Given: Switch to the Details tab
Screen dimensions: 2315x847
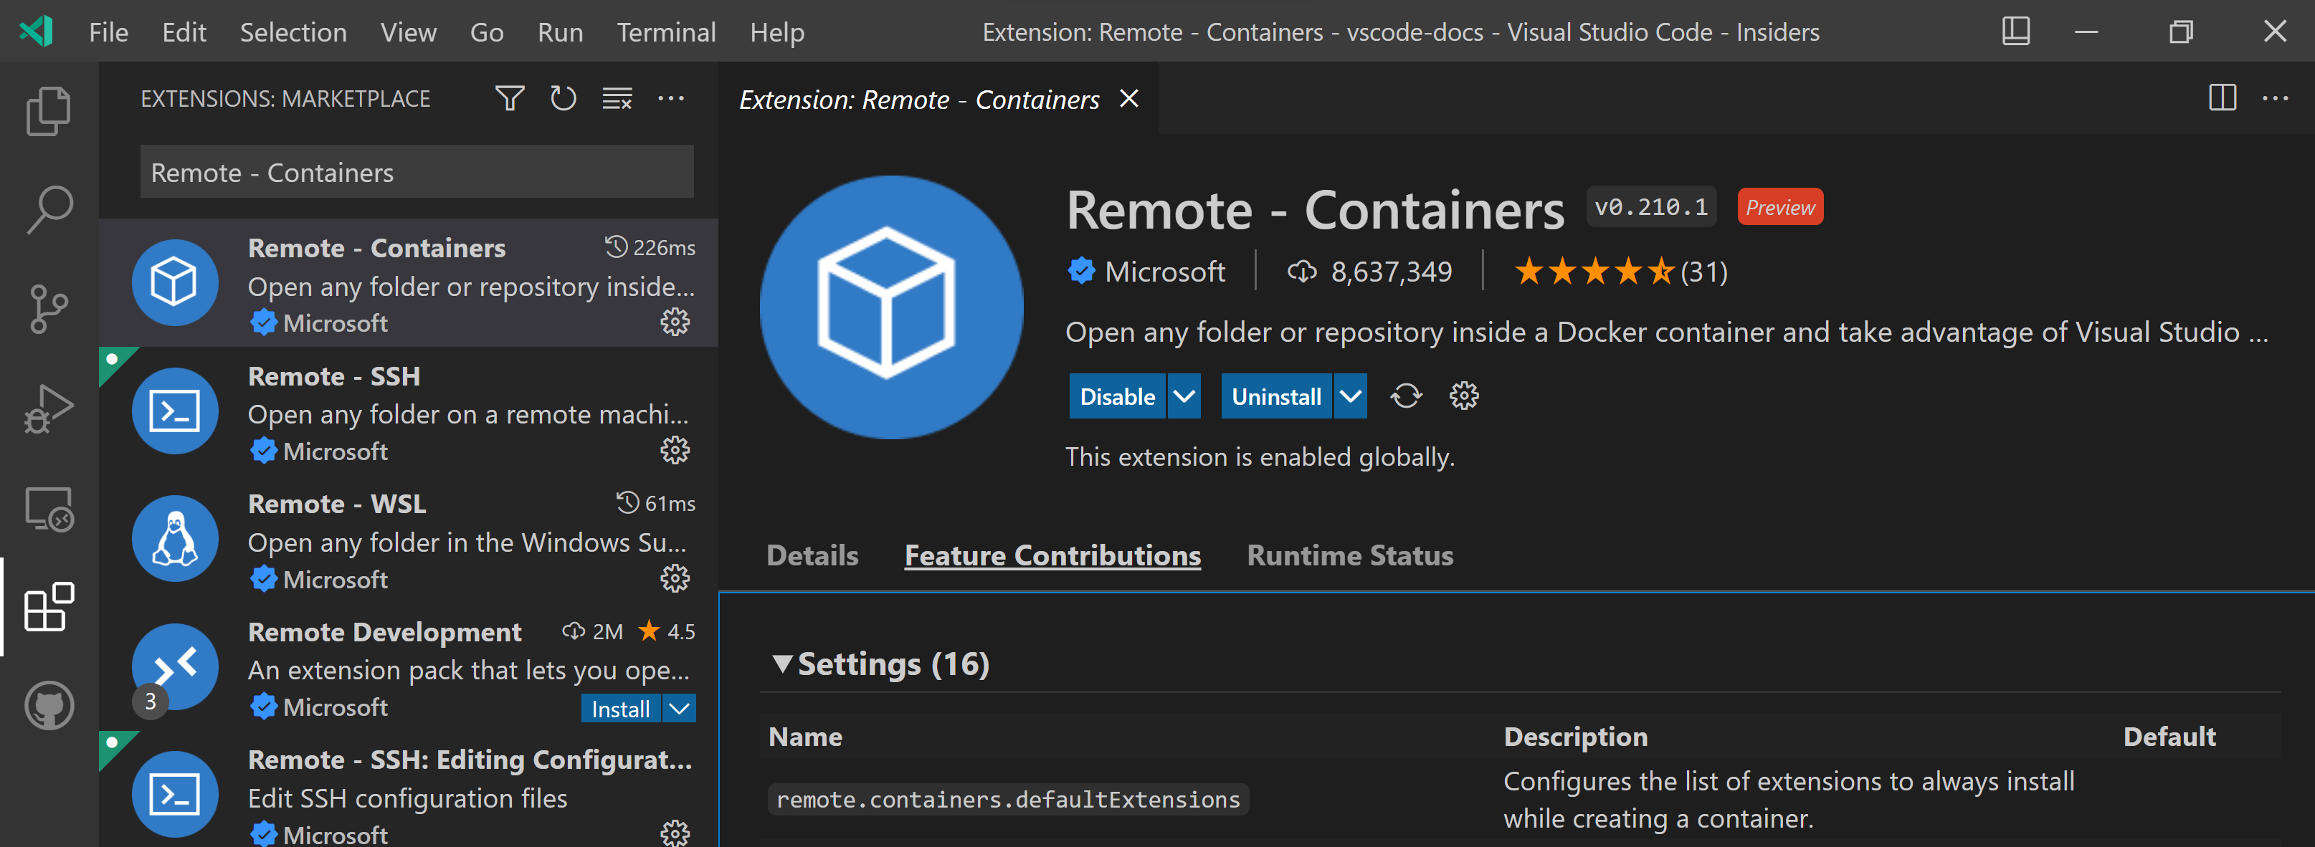Looking at the screenshot, I should [x=812, y=555].
